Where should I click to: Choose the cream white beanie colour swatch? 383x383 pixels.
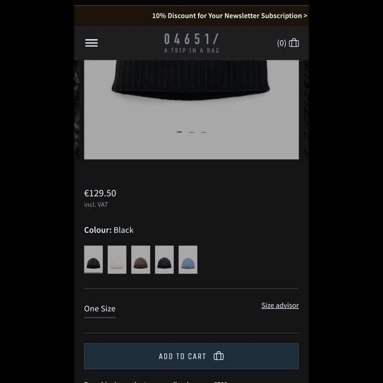click(117, 259)
